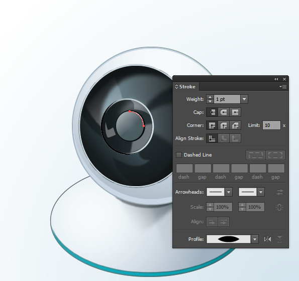
Task: Choose the Round Join corner icon
Action: click(224, 125)
